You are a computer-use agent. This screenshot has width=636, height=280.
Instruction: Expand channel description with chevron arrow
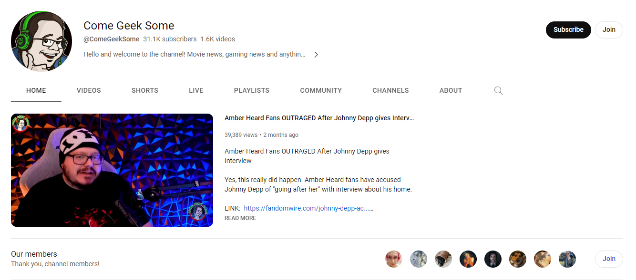click(x=316, y=55)
